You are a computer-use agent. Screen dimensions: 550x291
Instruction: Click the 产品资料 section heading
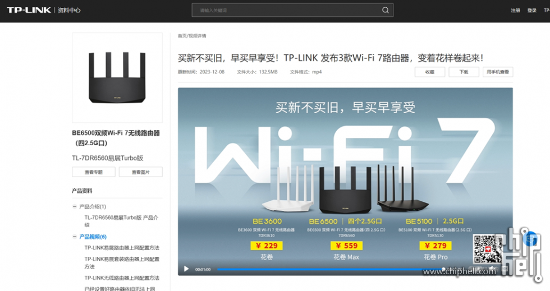point(82,191)
